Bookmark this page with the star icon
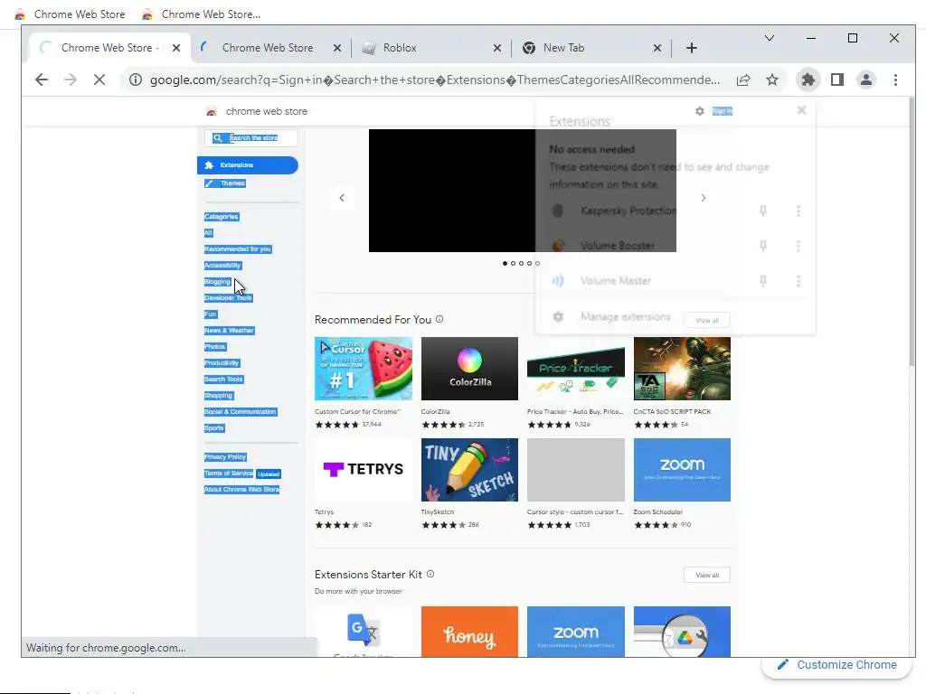 click(x=772, y=80)
